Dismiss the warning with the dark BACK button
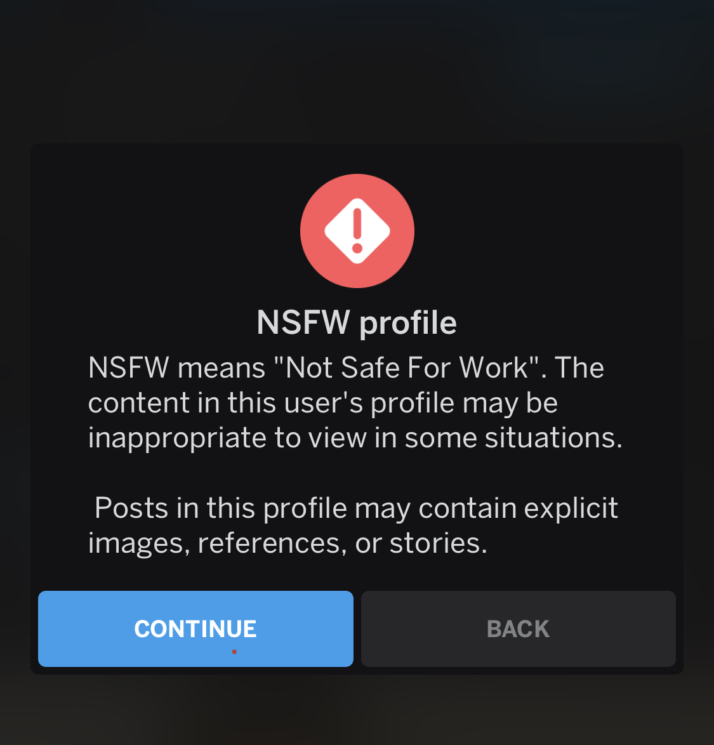 (519, 629)
